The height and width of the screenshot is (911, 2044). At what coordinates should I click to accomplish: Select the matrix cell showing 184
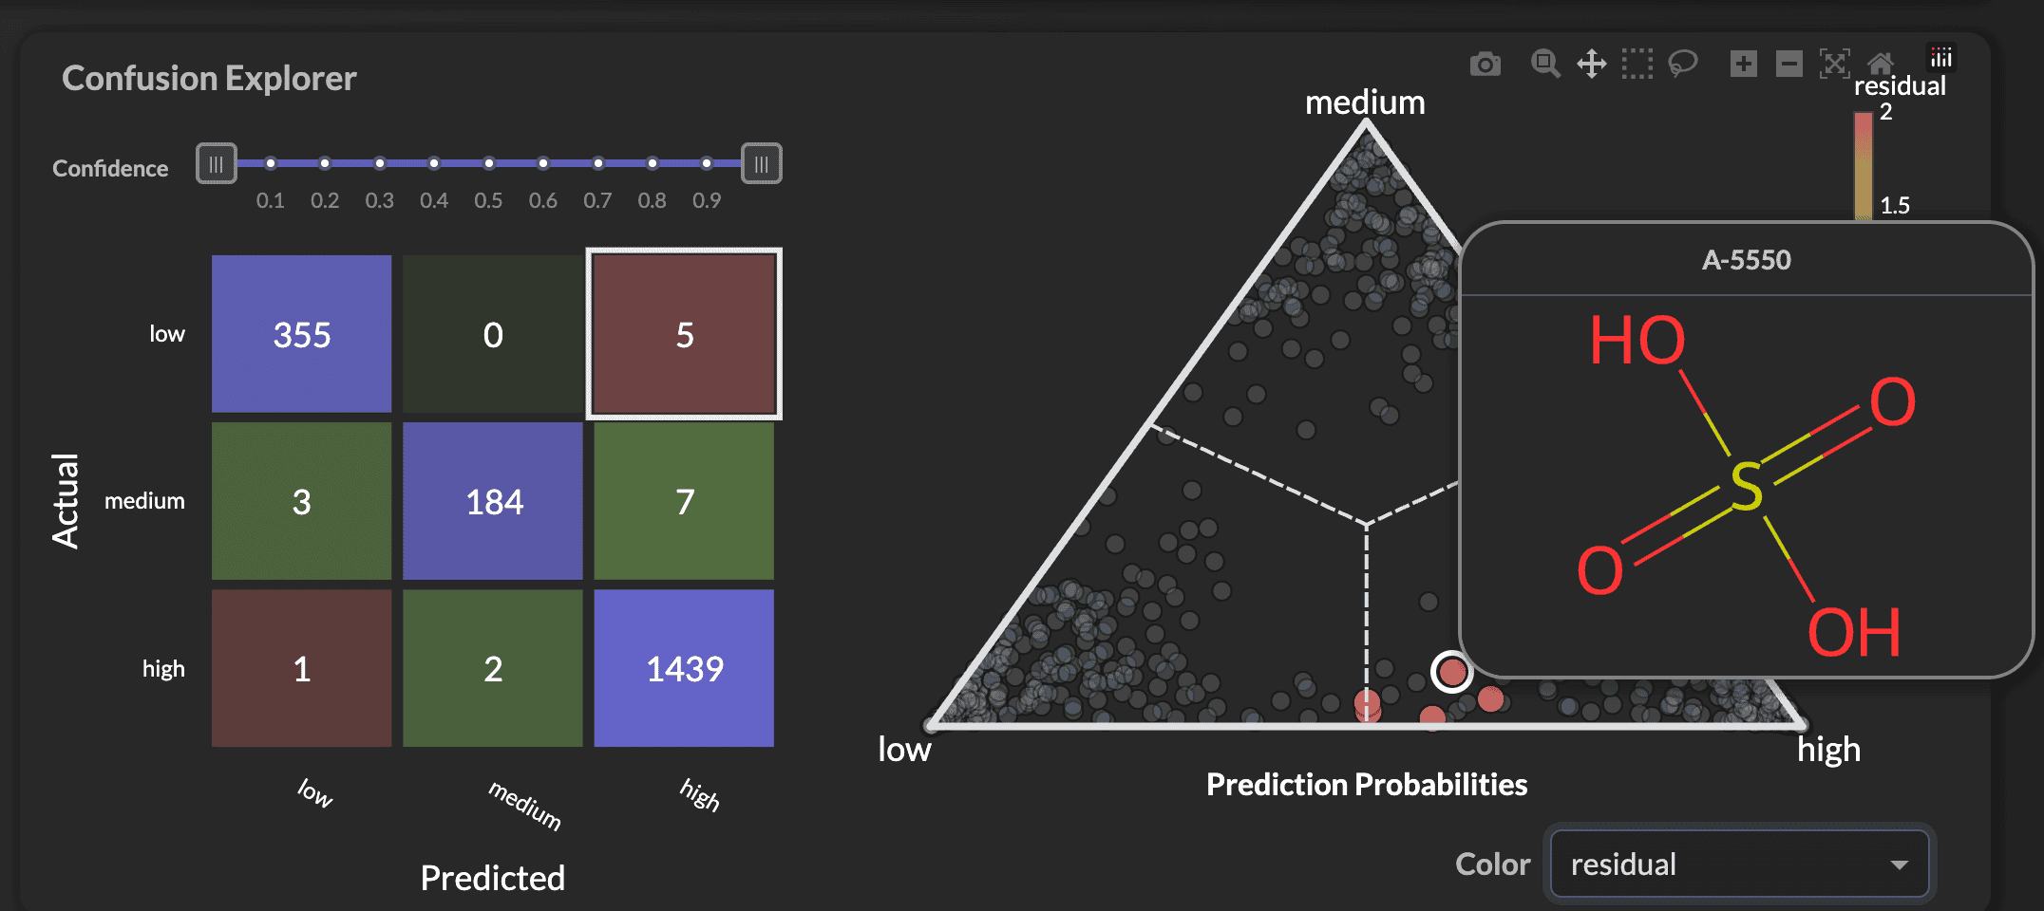492,501
